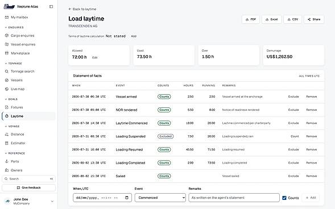
Task: Collapse the sidebar with the panel icon
Action: 51,7
